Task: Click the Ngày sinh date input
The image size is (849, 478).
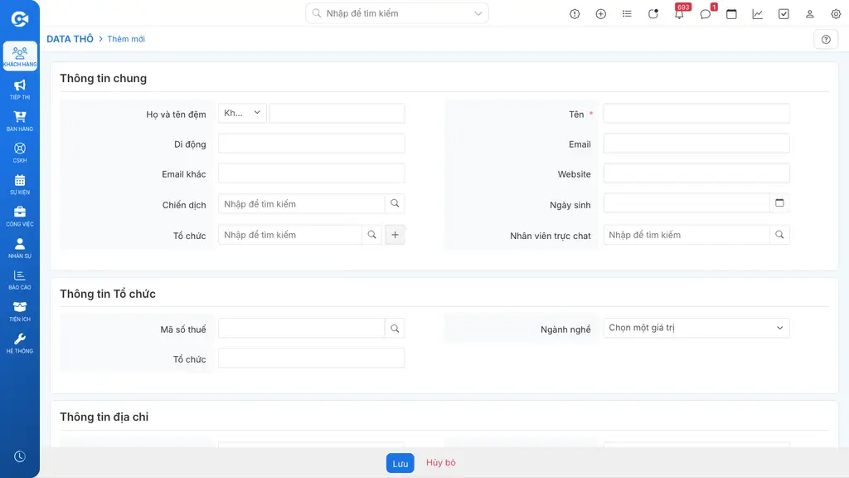Action: pos(686,203)
